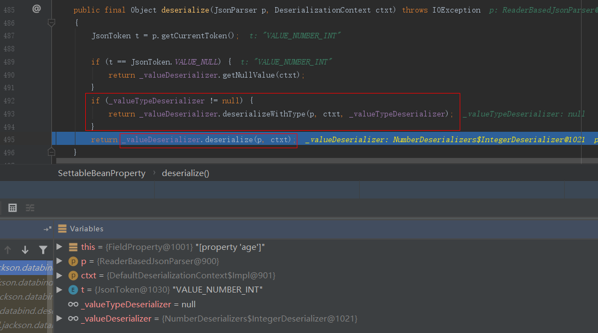598x333 pixels.
Task: Expand the 'this' FieldProperty variable
Action: point(60,247)
